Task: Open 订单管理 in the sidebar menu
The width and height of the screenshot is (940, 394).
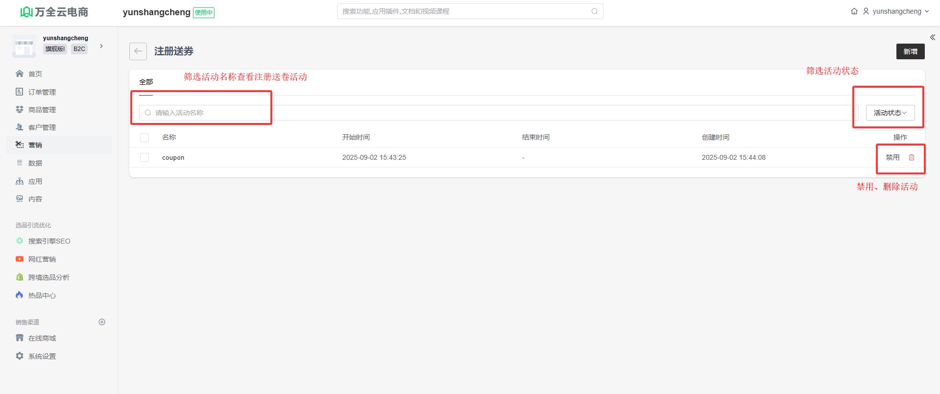Action: point(42,92)
